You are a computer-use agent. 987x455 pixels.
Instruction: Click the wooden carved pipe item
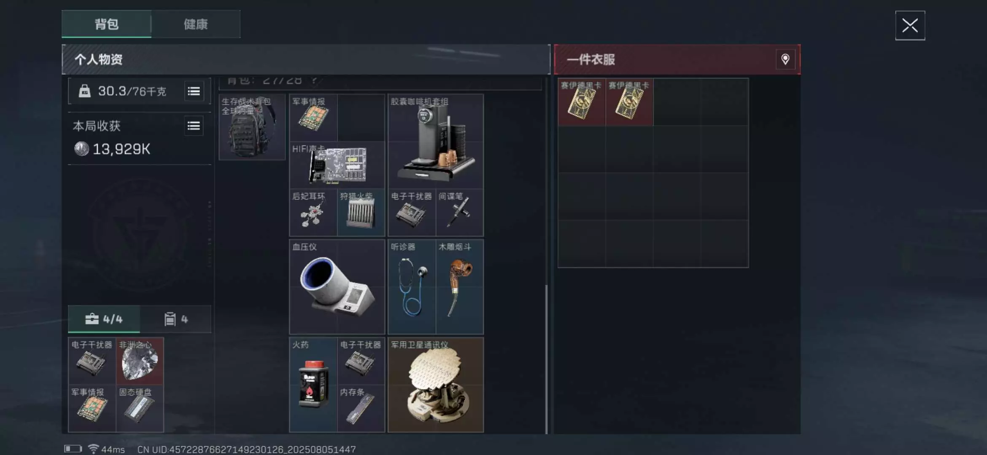tap(459, 286)
